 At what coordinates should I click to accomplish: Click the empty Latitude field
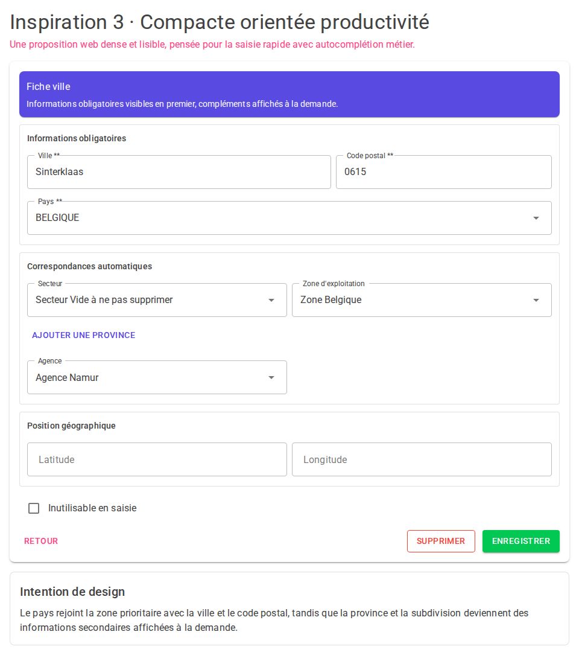pyautogui.click(x=157, y=459)
